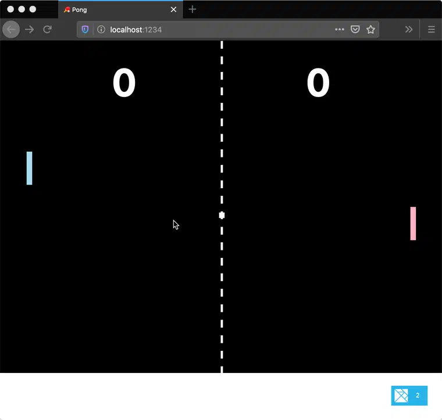Open the page actions ellipsis menu
Screen dimensions: 442x420
point(340,30)
